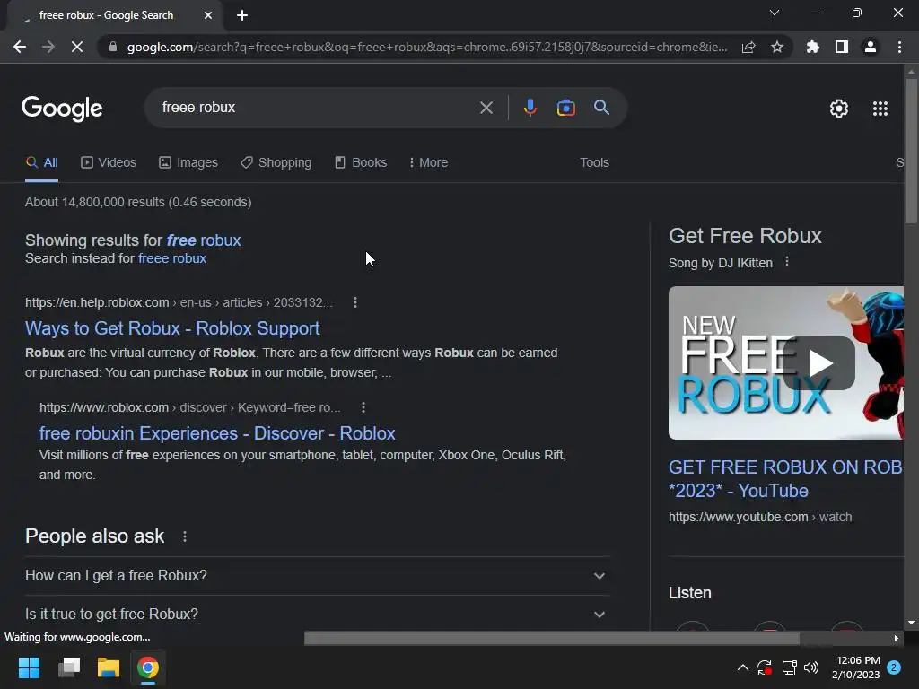Open Chrome's three-dot menu
Screen dimensions: 919x689
[x=899, y=47]
